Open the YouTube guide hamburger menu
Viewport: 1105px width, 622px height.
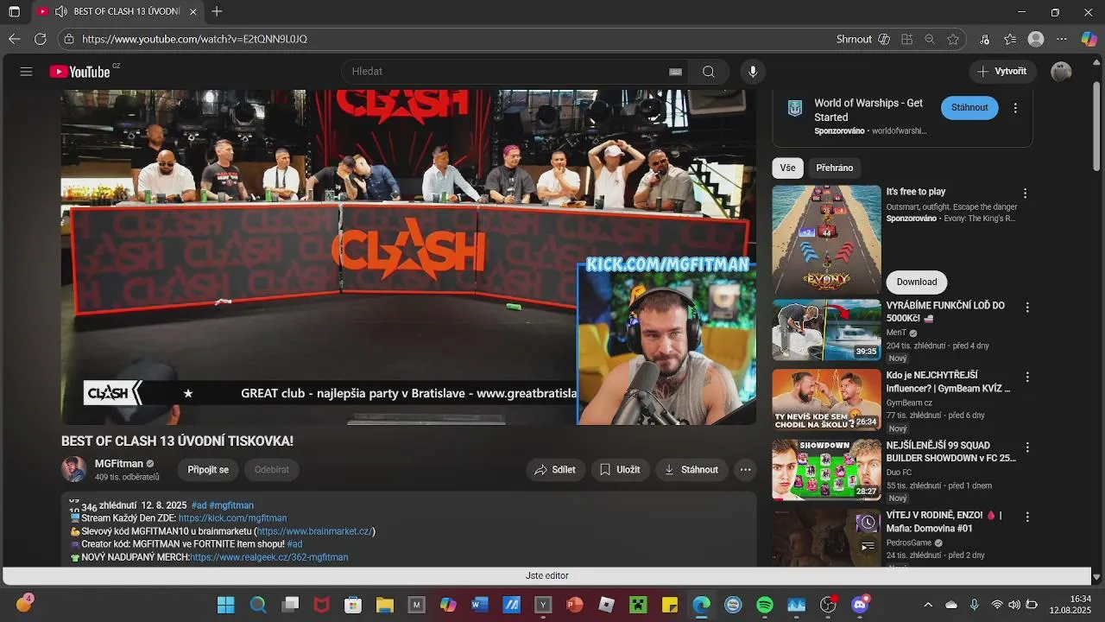coord(26,72)
